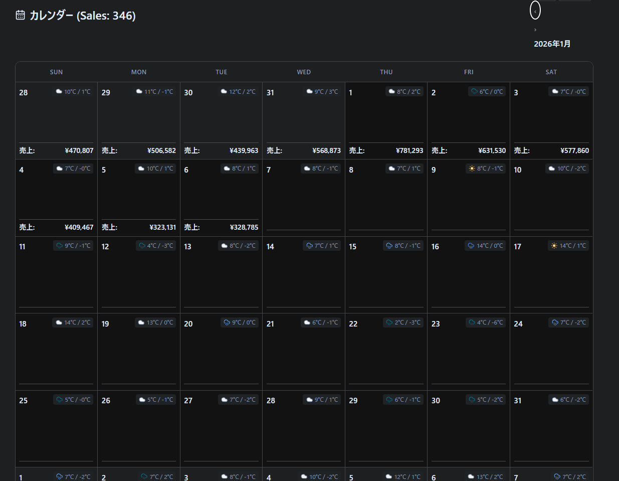This screenshot has width=619, height=481.
Task: Click the 8°C / 1°C badge on January 6
Action: (240, 169)
